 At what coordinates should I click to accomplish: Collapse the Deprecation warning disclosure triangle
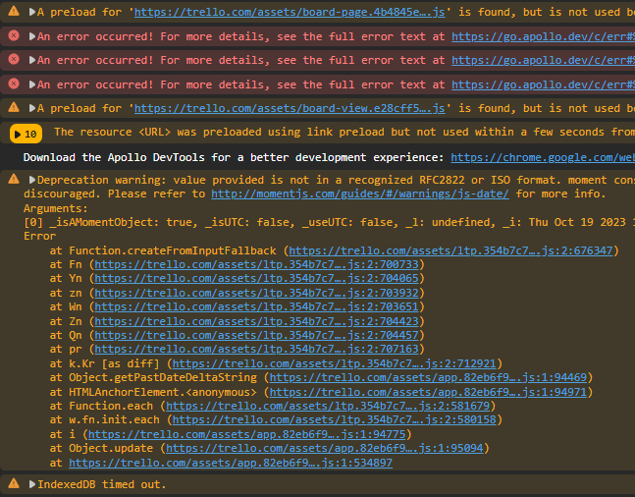(32, 180)
